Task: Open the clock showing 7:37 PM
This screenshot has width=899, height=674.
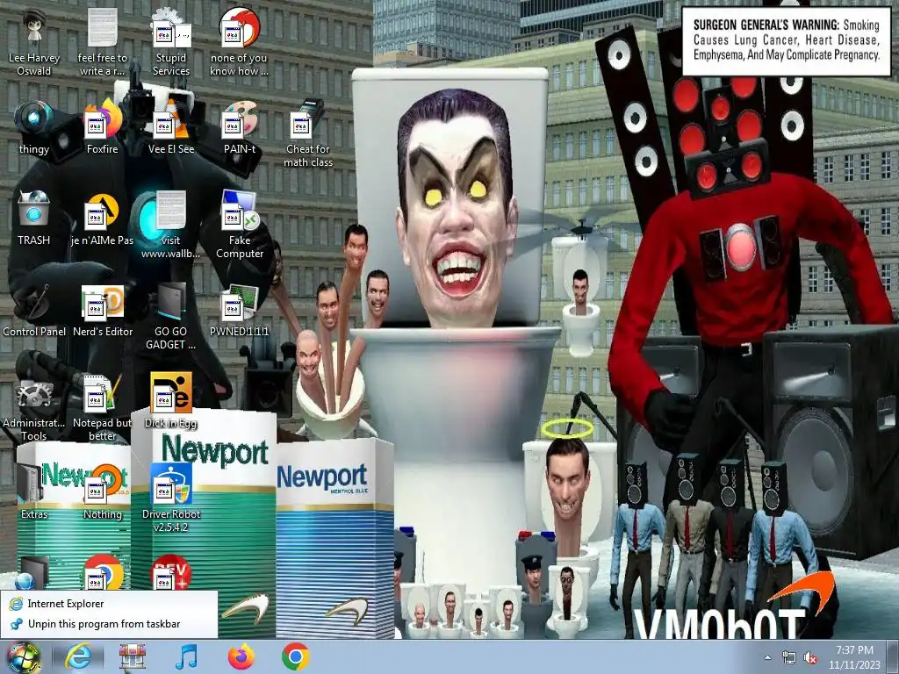Action: point(854,657)
